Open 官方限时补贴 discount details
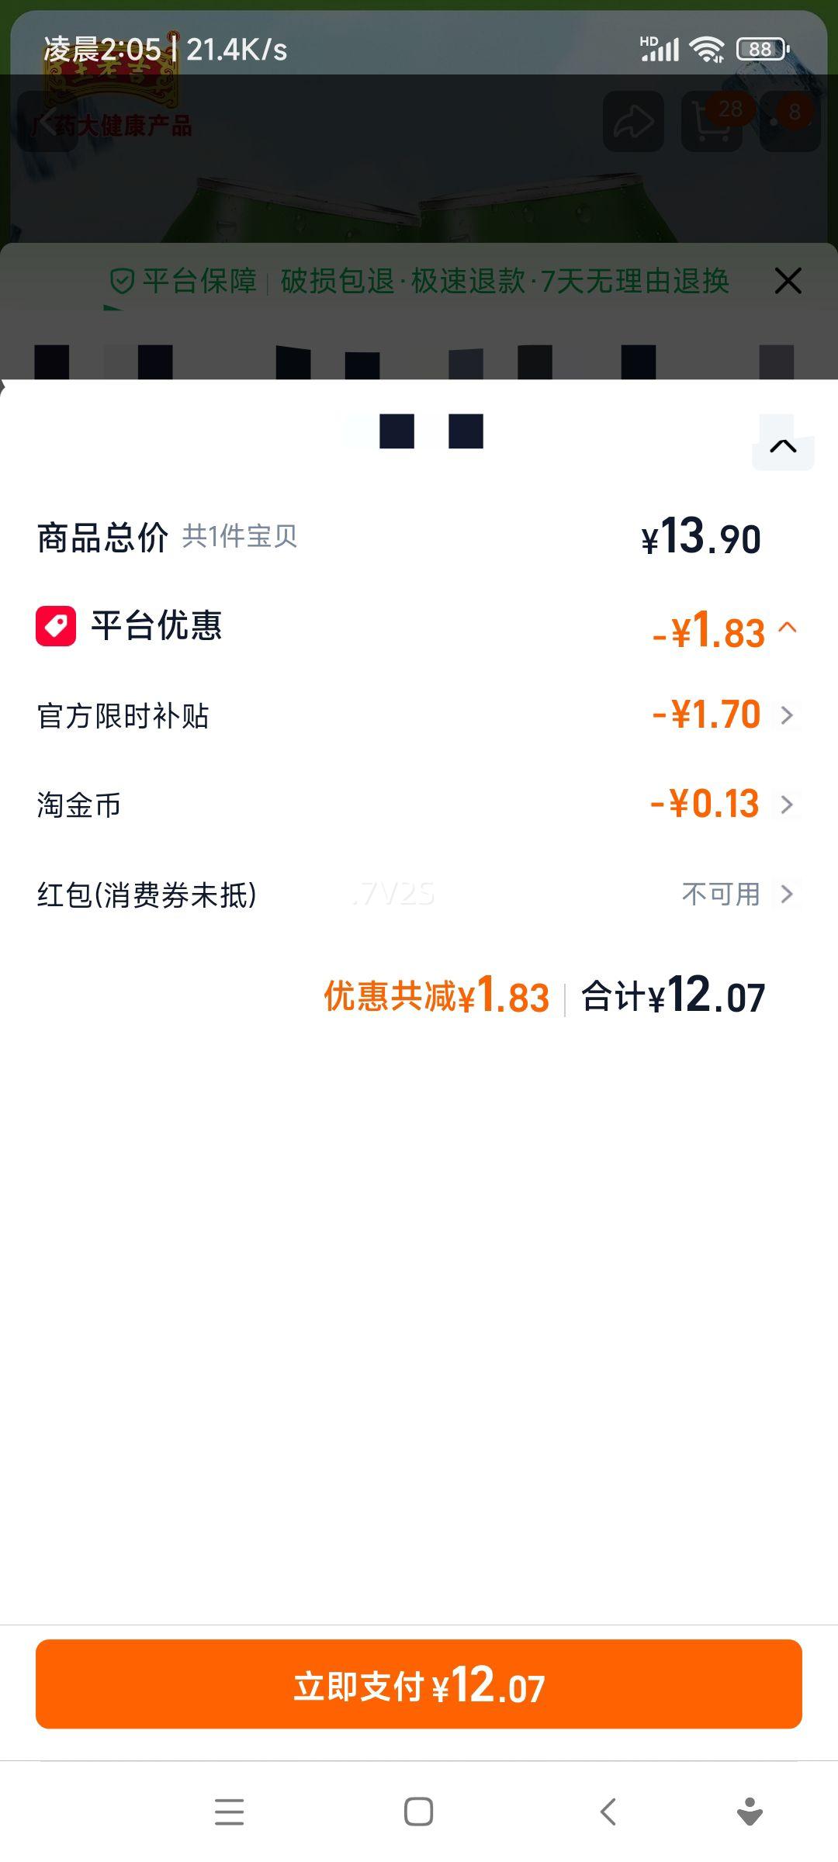This screenshot has height=1862, width=838. pyautogui.click(x=787, y=715)
